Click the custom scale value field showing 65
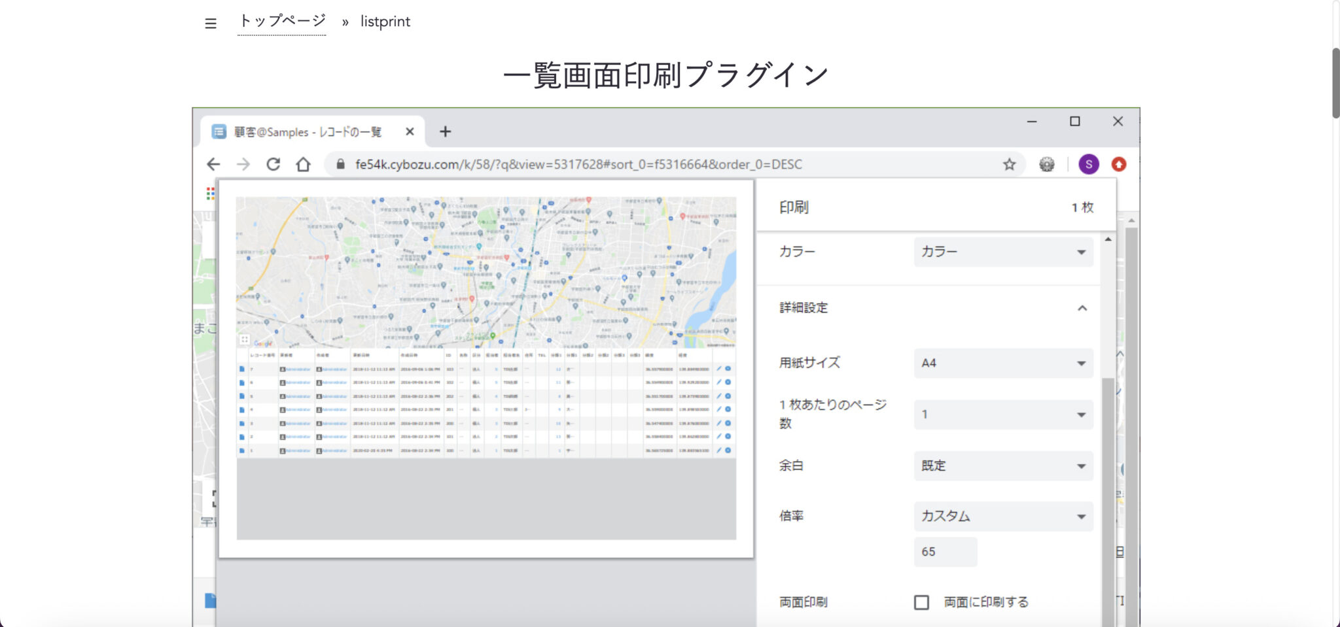This screenshot has height=627, width=1340. pos(946,551)
